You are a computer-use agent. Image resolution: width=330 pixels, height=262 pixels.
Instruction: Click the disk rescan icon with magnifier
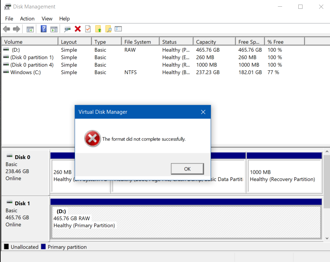(67, 29)
